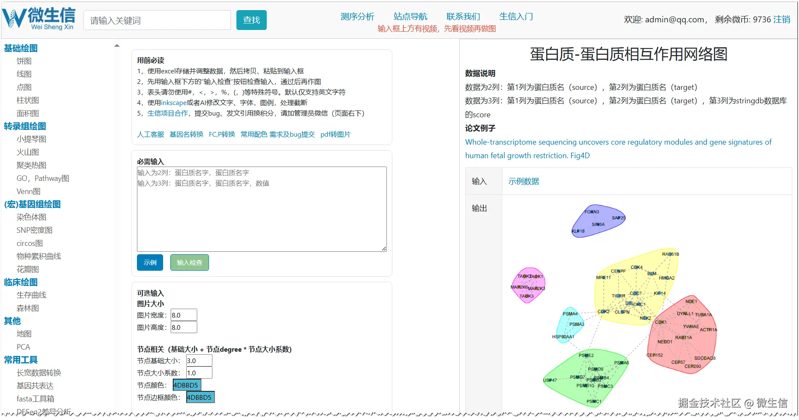
Task: Choose 物种累积曲线 in the sidebar
Action: [39, 256]
